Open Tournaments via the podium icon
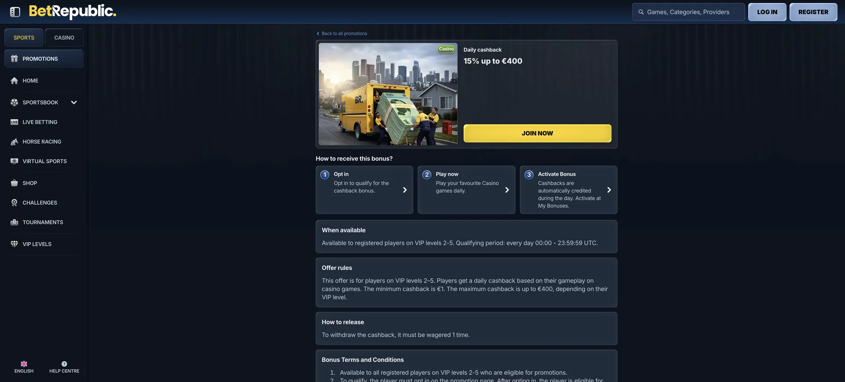Image resolution: width=845 pixels, height=382 pixels. 14,222
